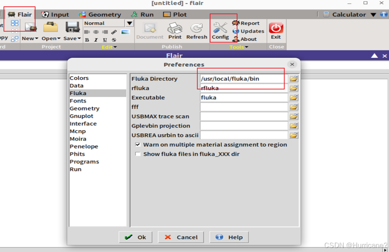Align text left in Edit group

click(x=87, y=32)
